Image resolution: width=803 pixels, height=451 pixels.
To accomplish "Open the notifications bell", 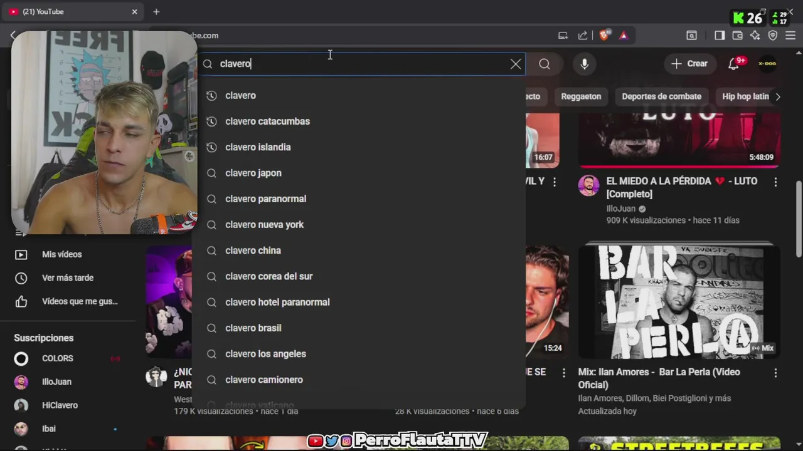I will click(733, 64).
